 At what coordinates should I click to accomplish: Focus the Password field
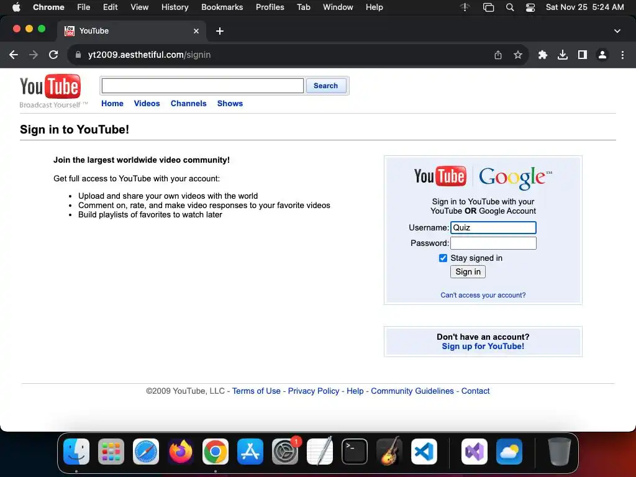tap(493, 243)
